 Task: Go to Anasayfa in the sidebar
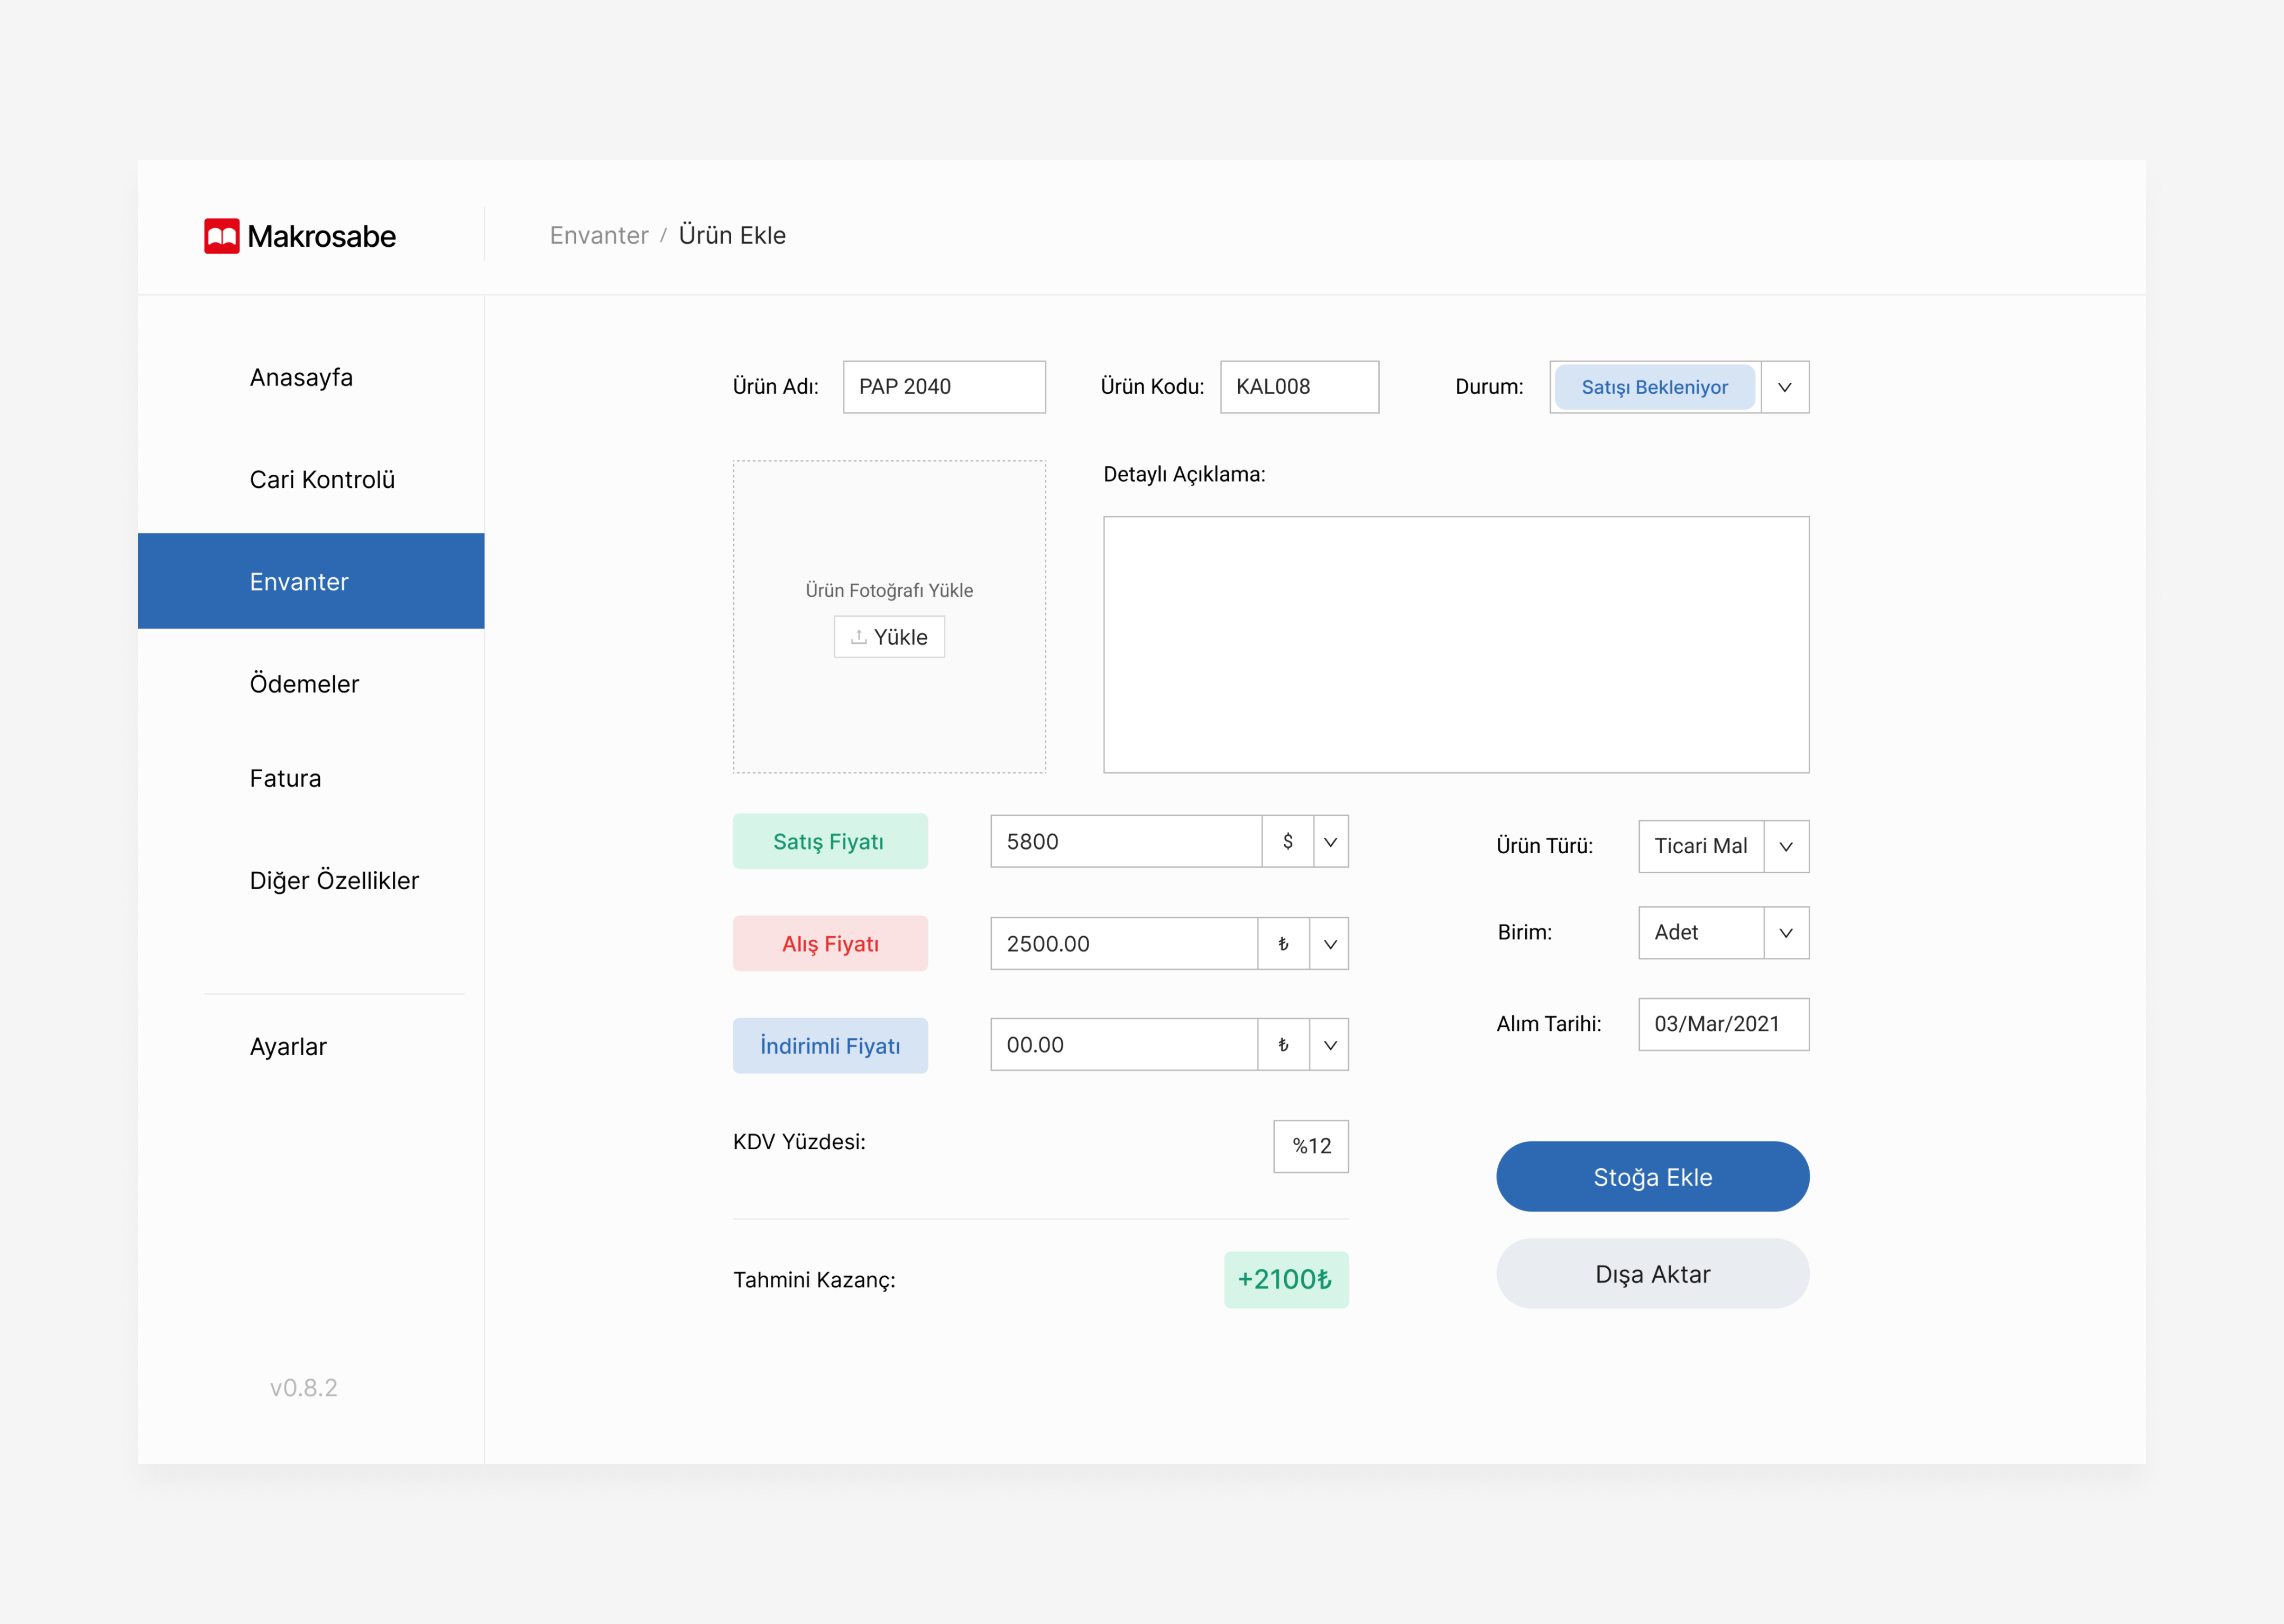(301, 378)
